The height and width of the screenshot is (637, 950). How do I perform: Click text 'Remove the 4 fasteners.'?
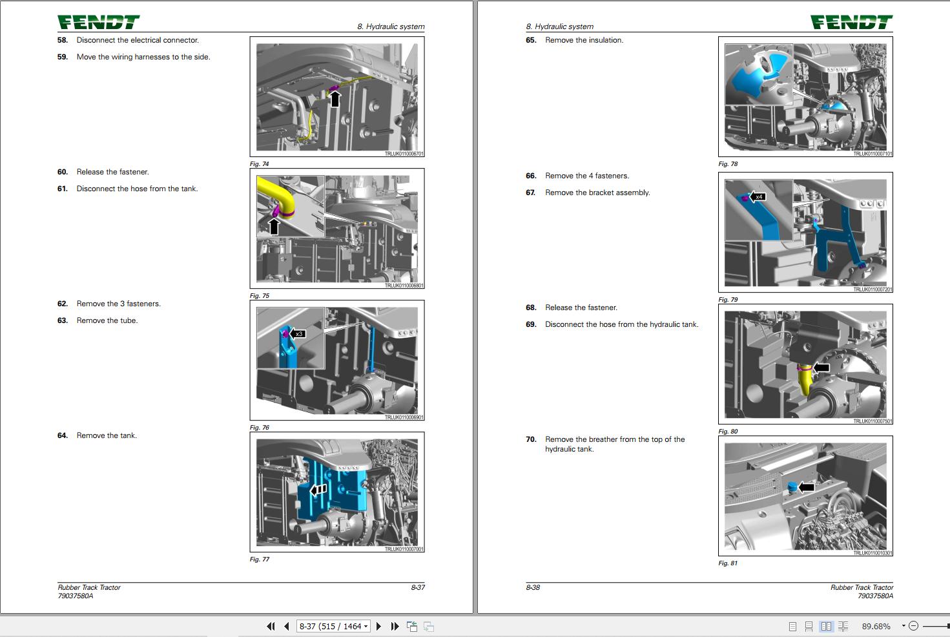click(587, 176)
